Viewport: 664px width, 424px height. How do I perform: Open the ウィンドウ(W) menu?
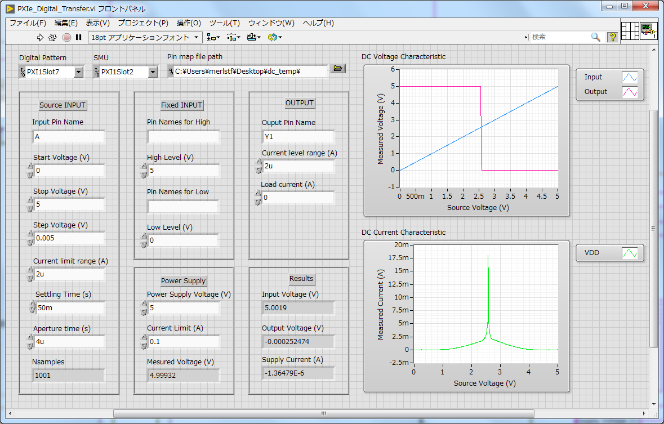pos(271,23)
